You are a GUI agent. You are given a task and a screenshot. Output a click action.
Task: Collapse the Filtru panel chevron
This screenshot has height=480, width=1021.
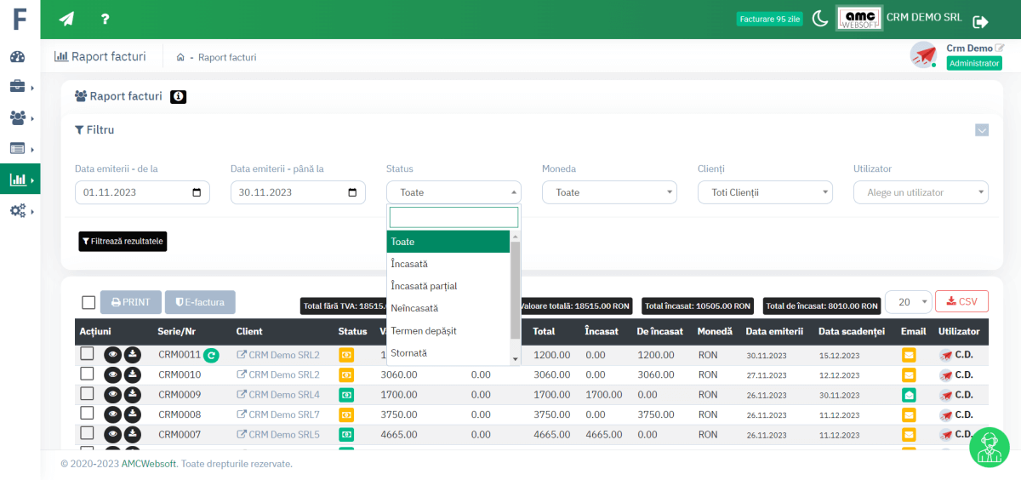click(982, 130)
